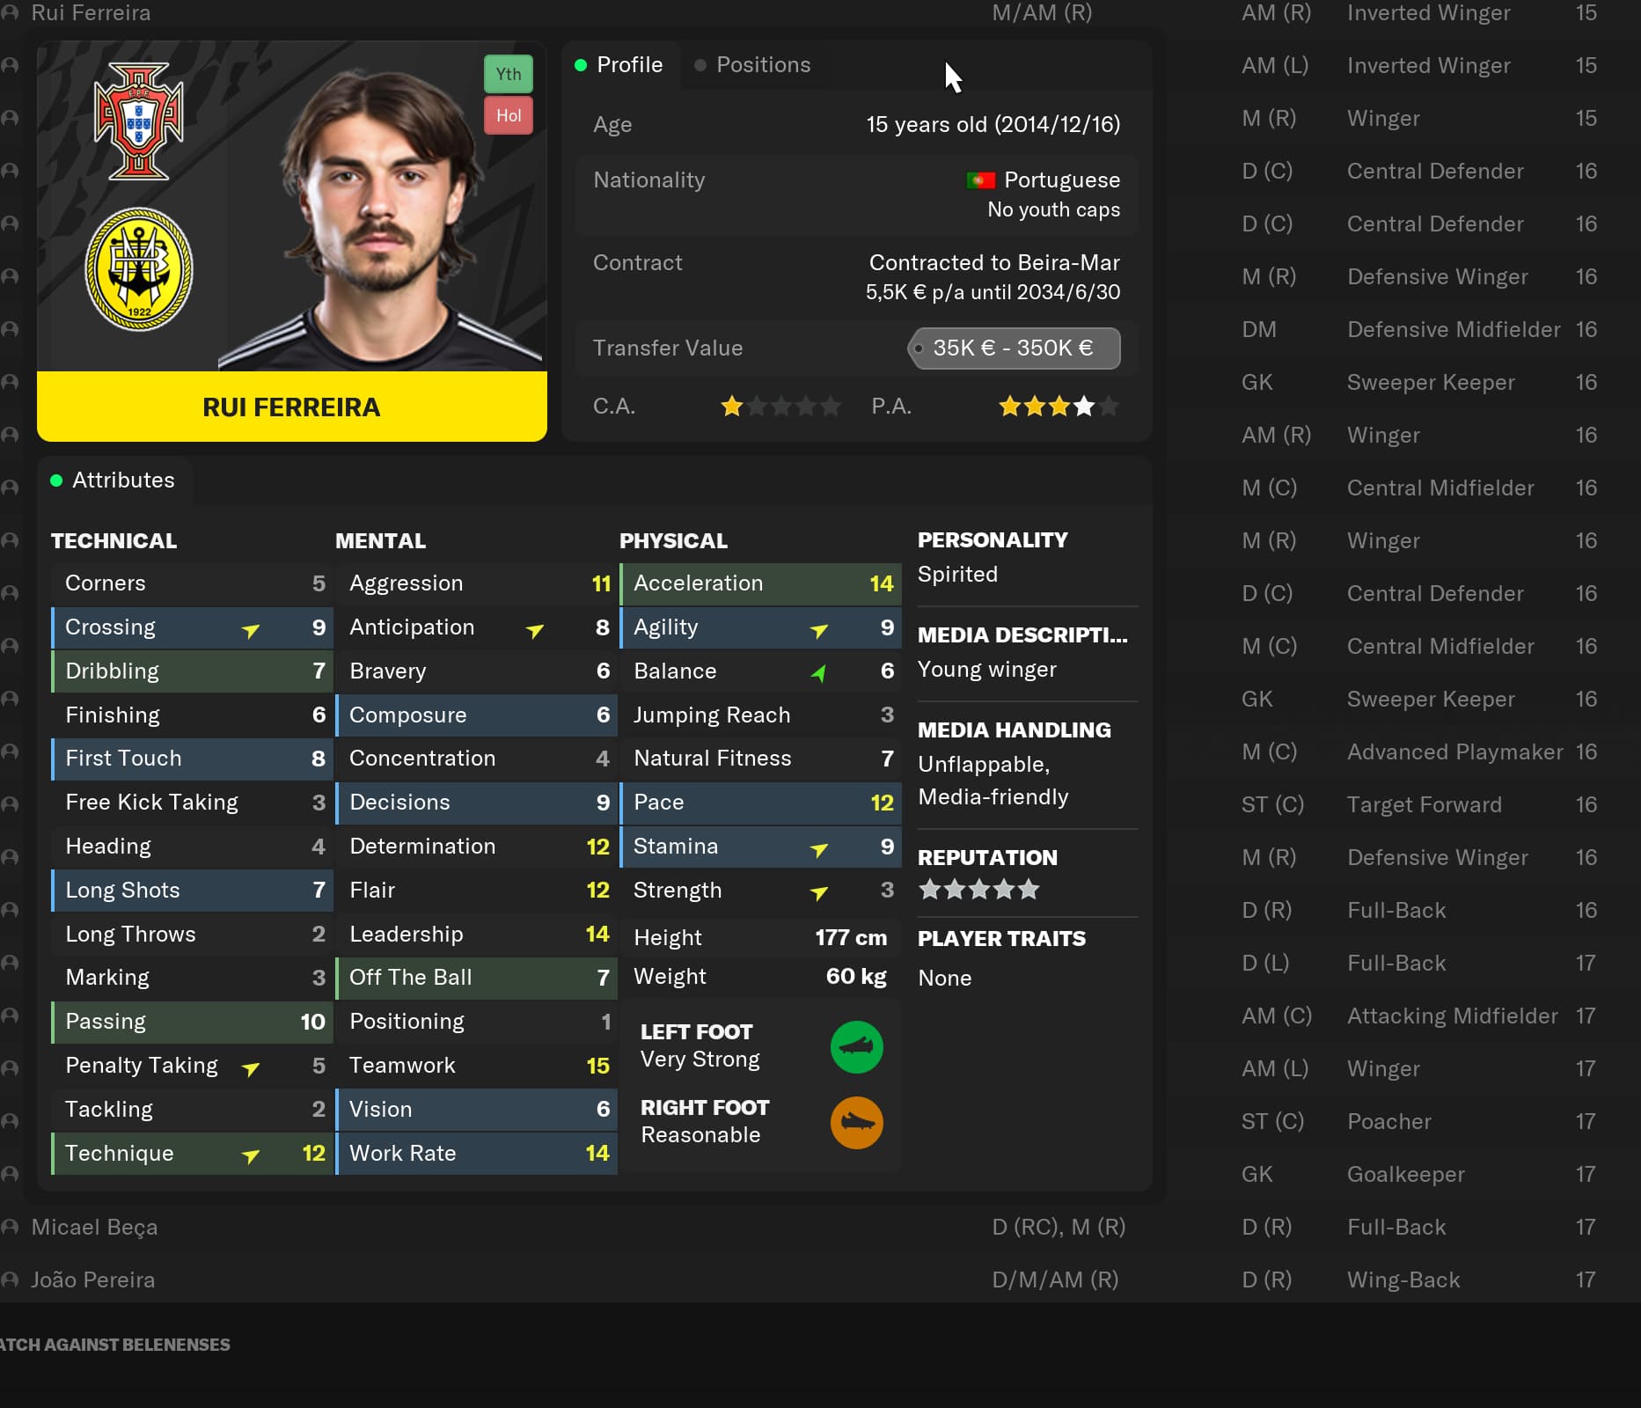The image size is (1641, 1408).
Task: Open the Profile tab
Action: (x=619, y=65)
